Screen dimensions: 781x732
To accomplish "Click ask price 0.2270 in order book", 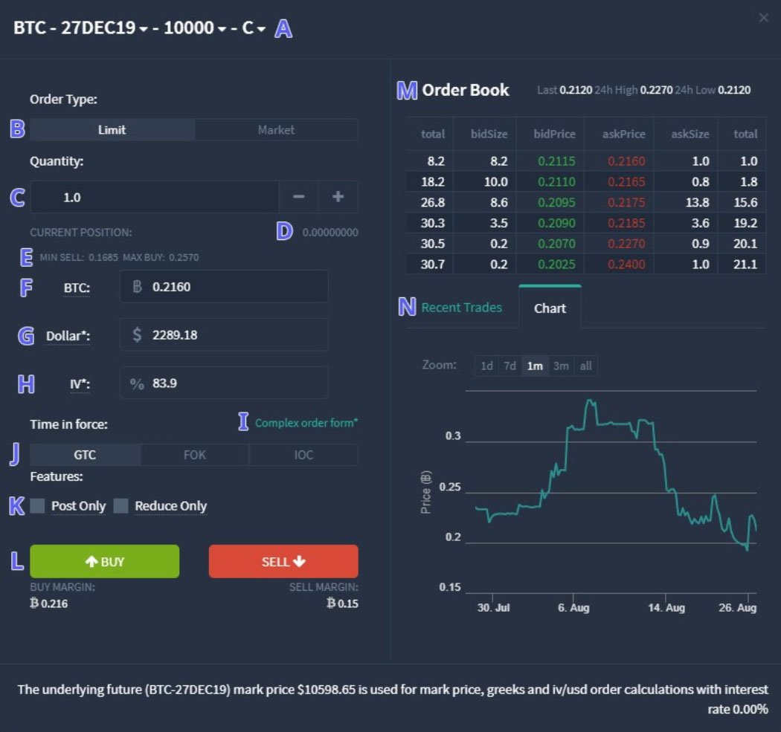I will pos(626,244).
